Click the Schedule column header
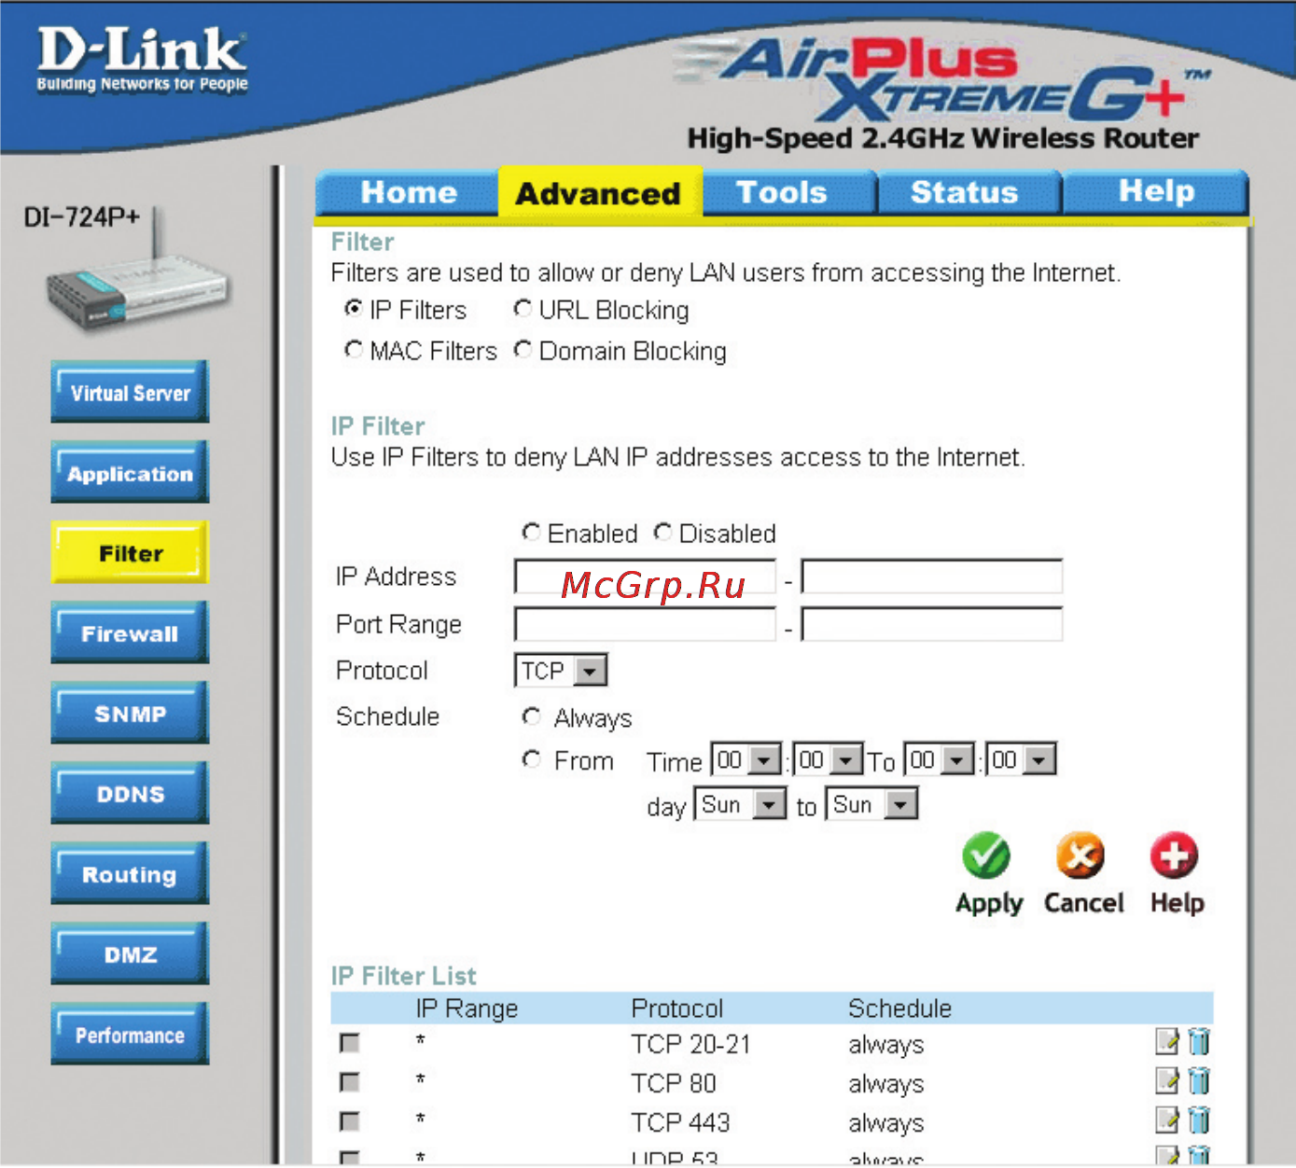Image resolution: width=1296 pixels, height=1168 pixels. click(899, 1008)
